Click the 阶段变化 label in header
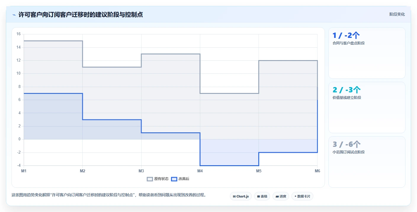Screen dimensions: 417x212 pyautogui.click(x=397, y=14)
